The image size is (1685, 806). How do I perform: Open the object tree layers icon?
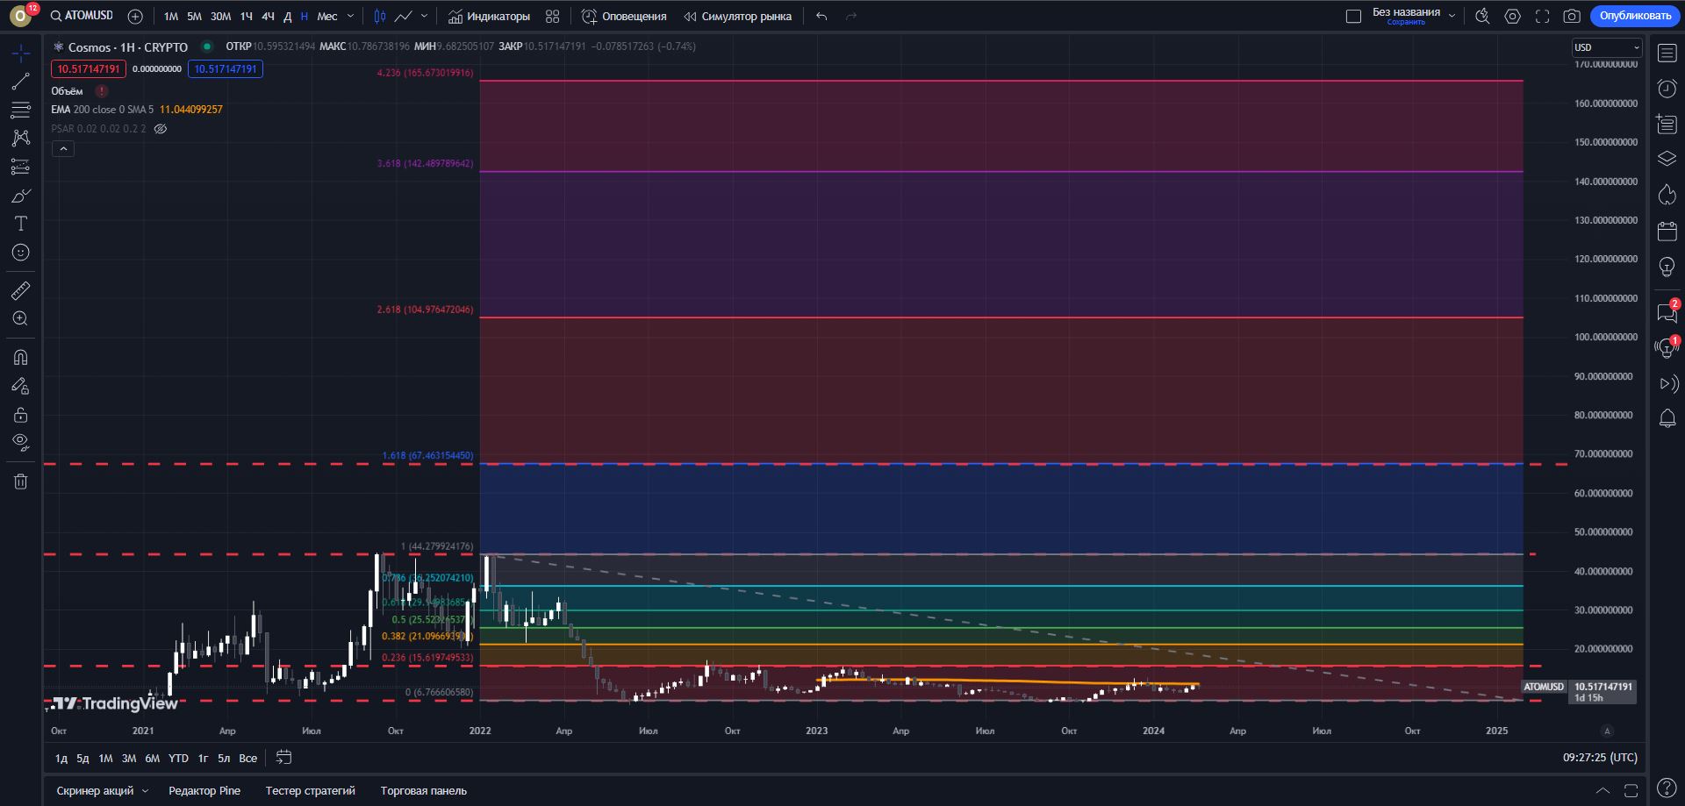click(x=1667, y=159)
